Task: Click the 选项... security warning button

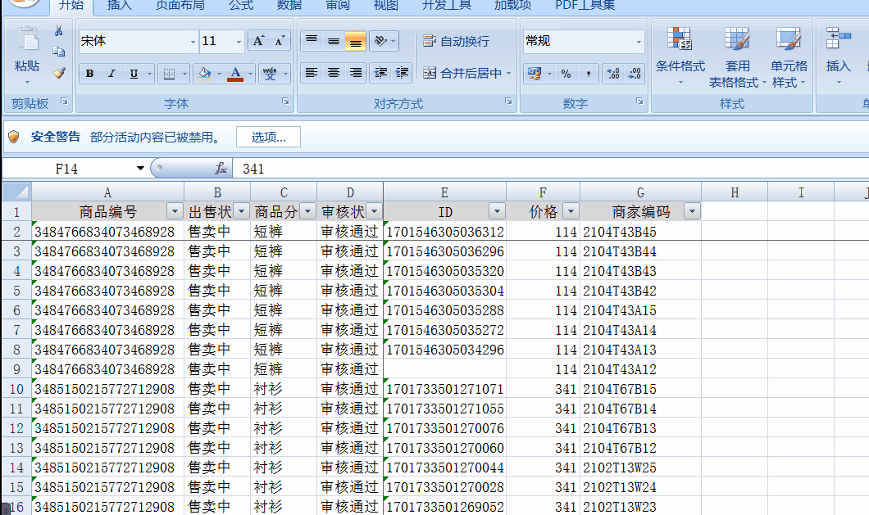Action: coord(268,137)
